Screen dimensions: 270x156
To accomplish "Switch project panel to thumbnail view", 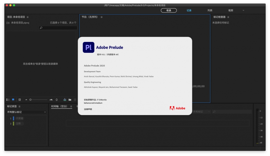I will click(13, 100).
